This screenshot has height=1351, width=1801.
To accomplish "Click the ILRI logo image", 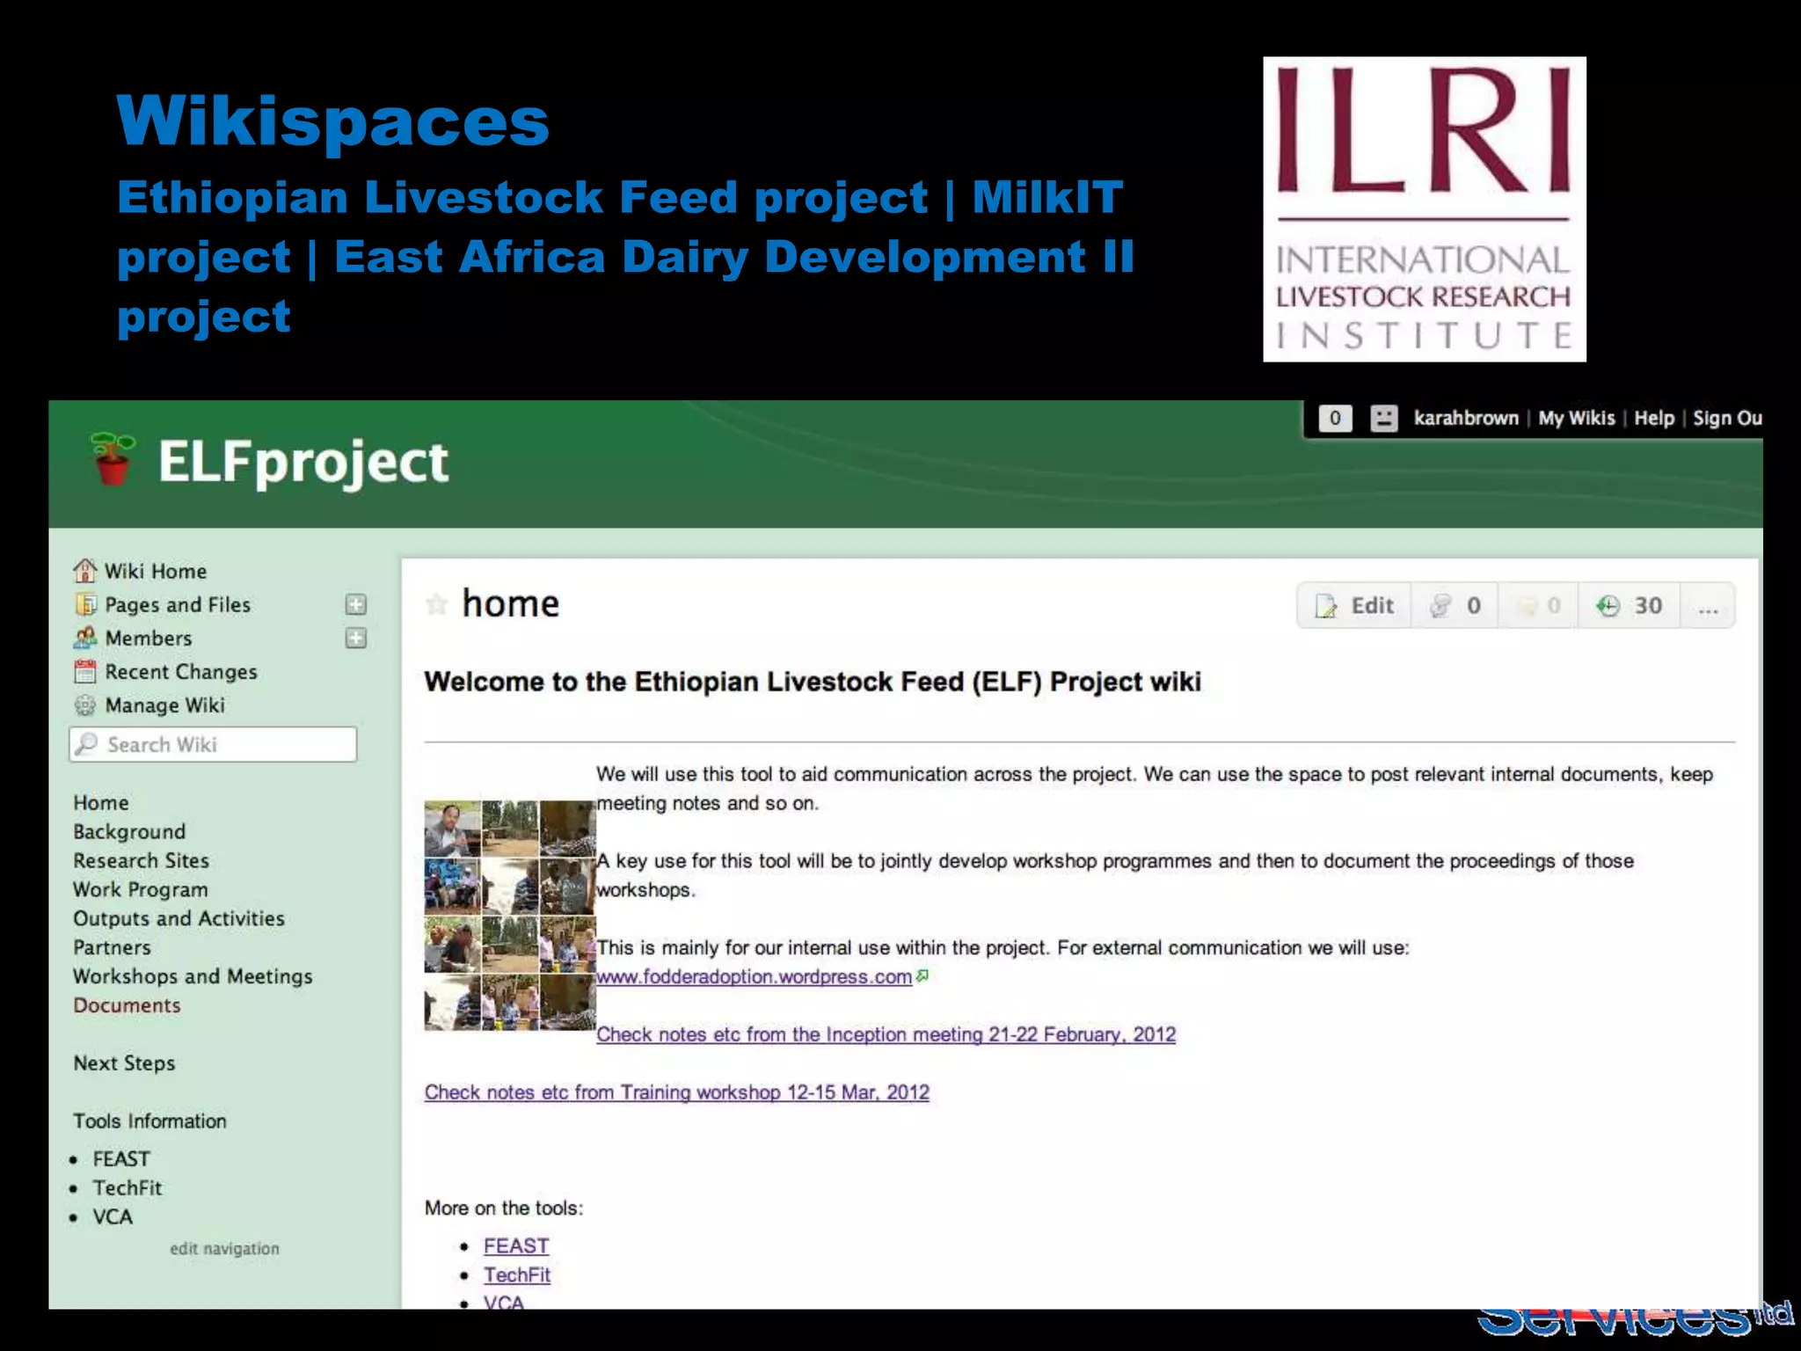I will pyautogui.click(x=1424, y=209).
